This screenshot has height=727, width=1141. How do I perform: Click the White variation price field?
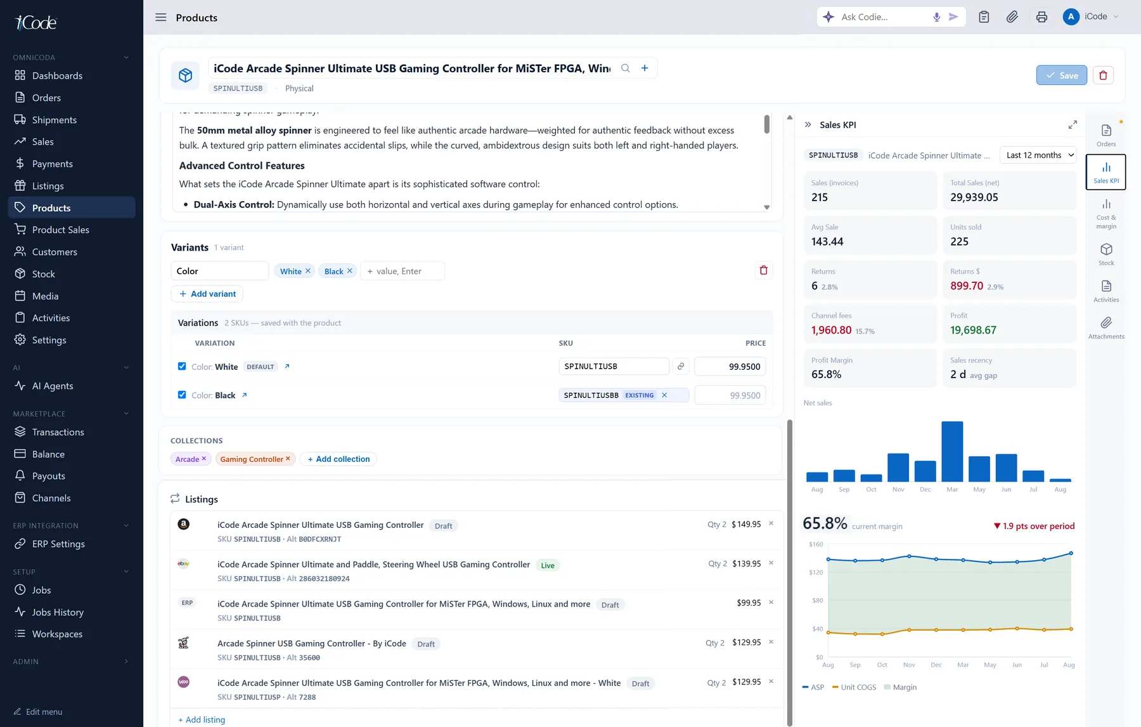click(730, 366)
